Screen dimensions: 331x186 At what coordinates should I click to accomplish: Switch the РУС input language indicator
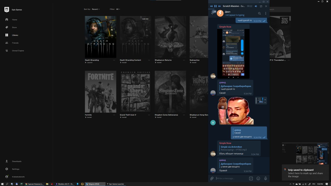314,184
